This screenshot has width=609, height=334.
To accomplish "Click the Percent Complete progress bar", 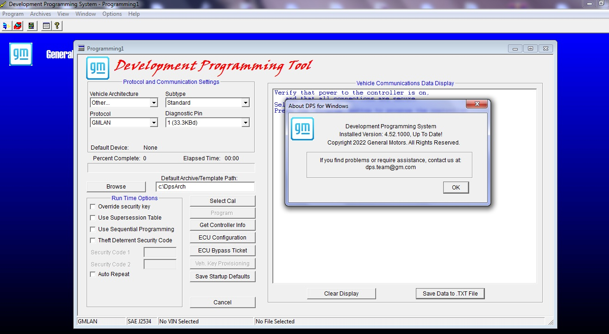I will click(171, 168).
